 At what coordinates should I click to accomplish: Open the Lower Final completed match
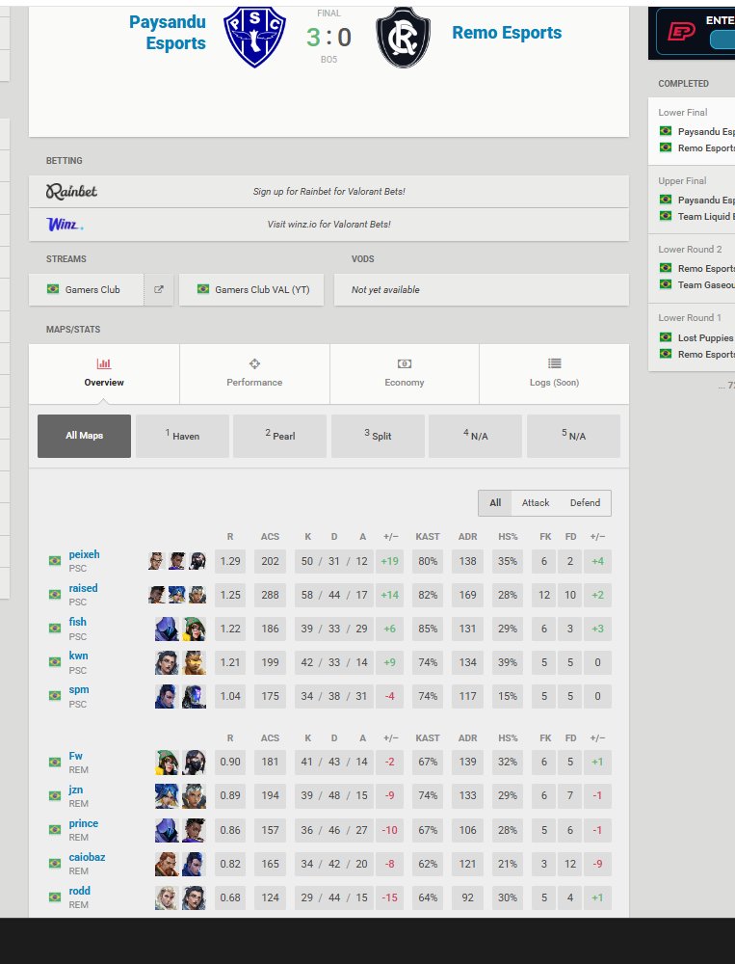pos(692,130)
